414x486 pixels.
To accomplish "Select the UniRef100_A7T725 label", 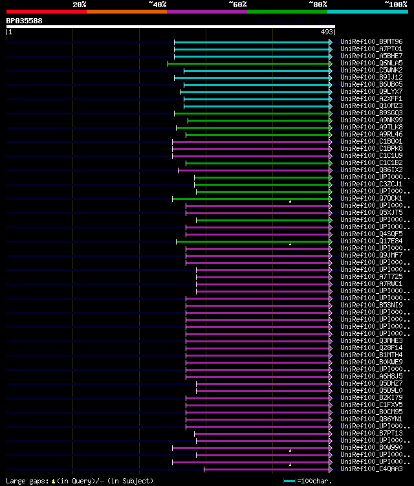I will point(371,277).
